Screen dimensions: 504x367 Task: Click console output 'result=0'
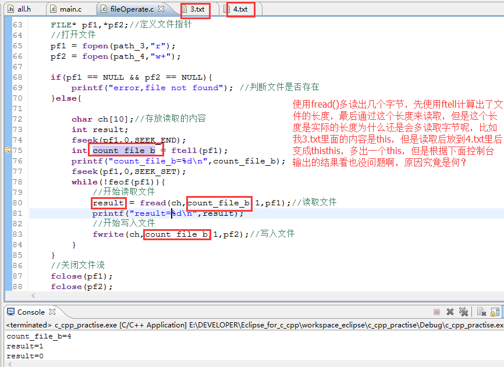pos(25,356)
